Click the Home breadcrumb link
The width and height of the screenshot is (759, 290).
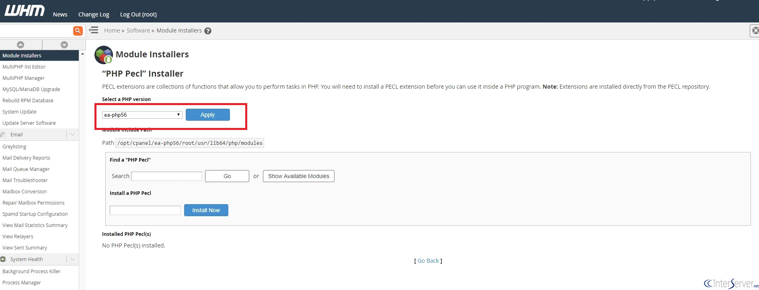(x=112, y=30)
